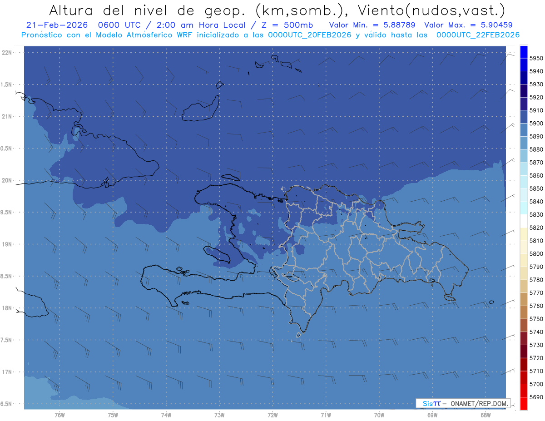Click the 70W longitude axis label

click(379, 415)
